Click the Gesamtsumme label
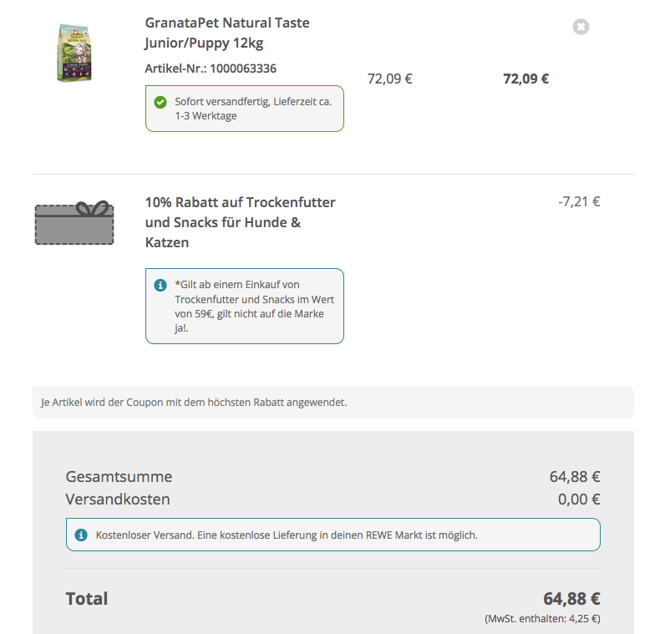The height and width of the screenshot is (634, 660). point(119,477)
